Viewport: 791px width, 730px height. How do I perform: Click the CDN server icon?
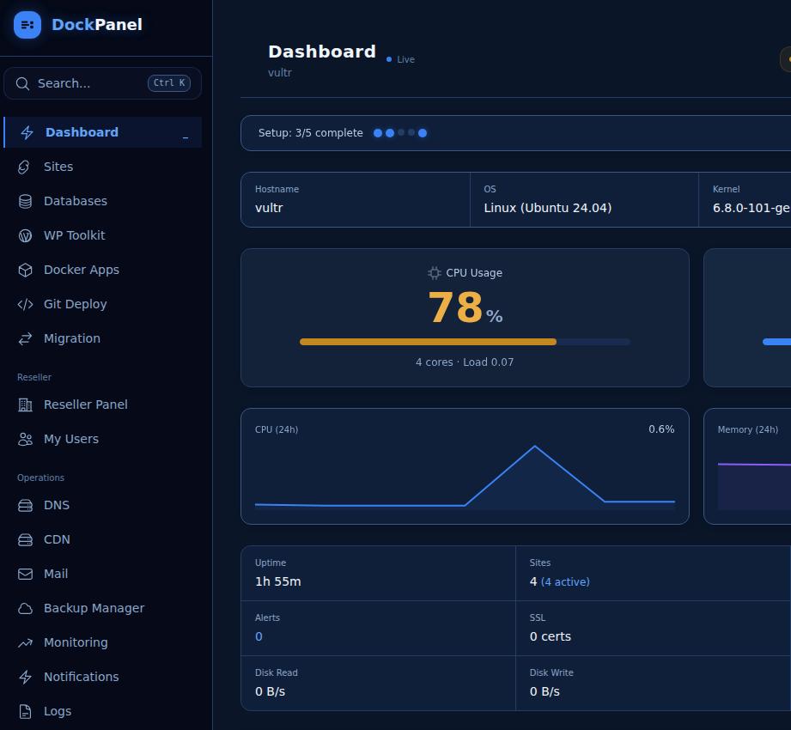pyautogui.click(x=25, y=539)
